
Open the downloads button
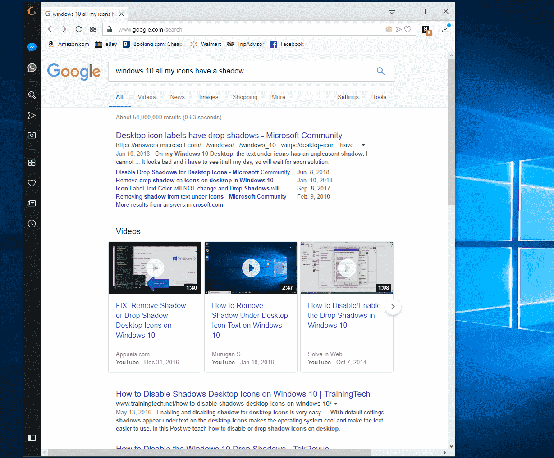click(445, 29)
